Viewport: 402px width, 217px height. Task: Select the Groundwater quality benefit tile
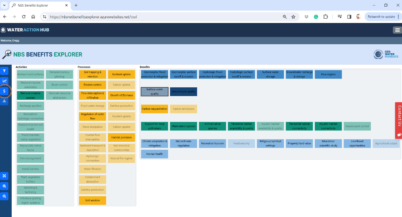click(x=183, y=92)
